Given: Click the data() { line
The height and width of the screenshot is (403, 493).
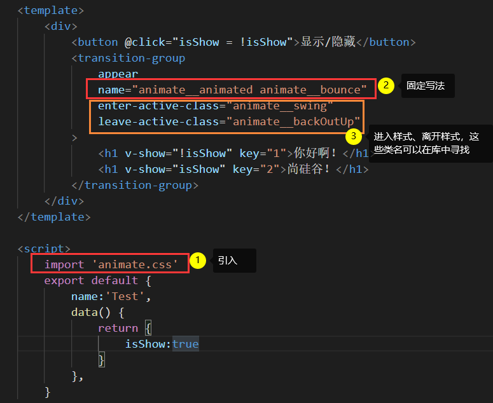Looking at the screenshot, I should tap(98, 312).
